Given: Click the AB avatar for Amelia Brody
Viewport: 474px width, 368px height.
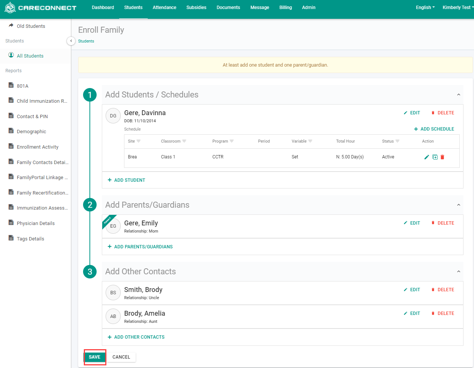Looking at the screenshot, I should tap(113, 316).
